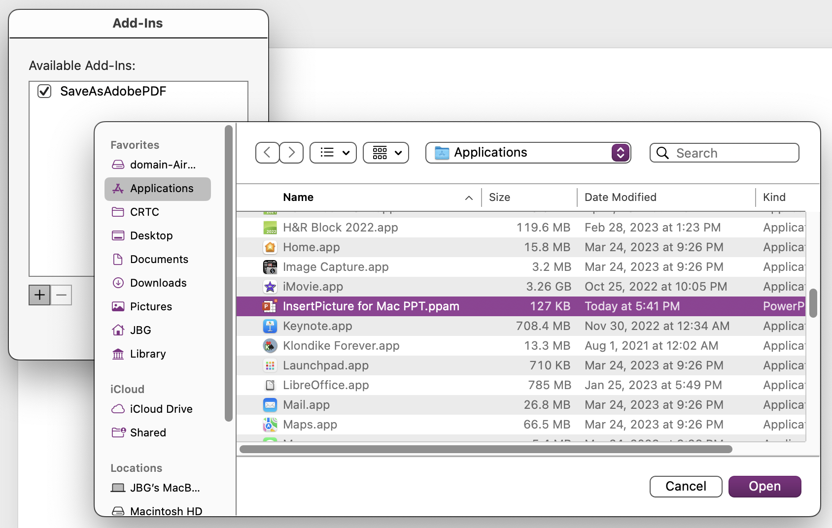Click the magnifying glass search icon
Viewport: 832px width, 528px height.
pyautogui.click(x=663, y=153)
